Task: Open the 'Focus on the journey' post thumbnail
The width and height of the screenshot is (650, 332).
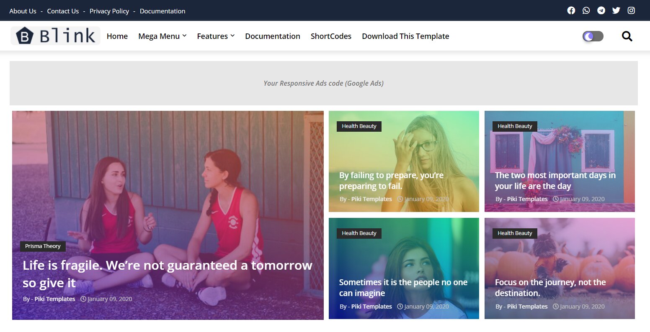Action: pos(560,268)
